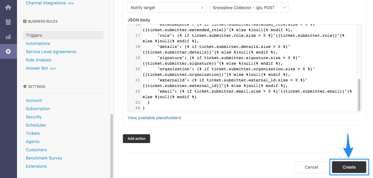This screenshot has width=373, height=178.
Task: Open Channel Integrations page
Action: click(46, 3)
